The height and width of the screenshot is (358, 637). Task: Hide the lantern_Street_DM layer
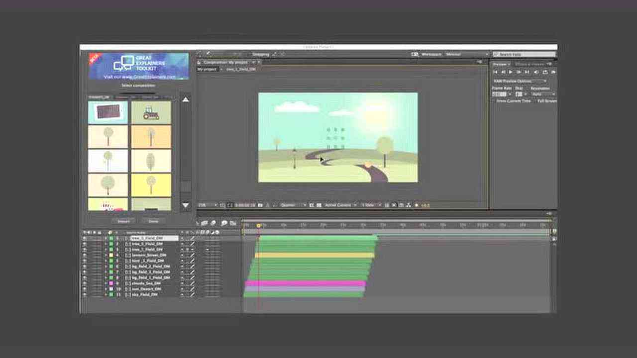click(84, 255)
